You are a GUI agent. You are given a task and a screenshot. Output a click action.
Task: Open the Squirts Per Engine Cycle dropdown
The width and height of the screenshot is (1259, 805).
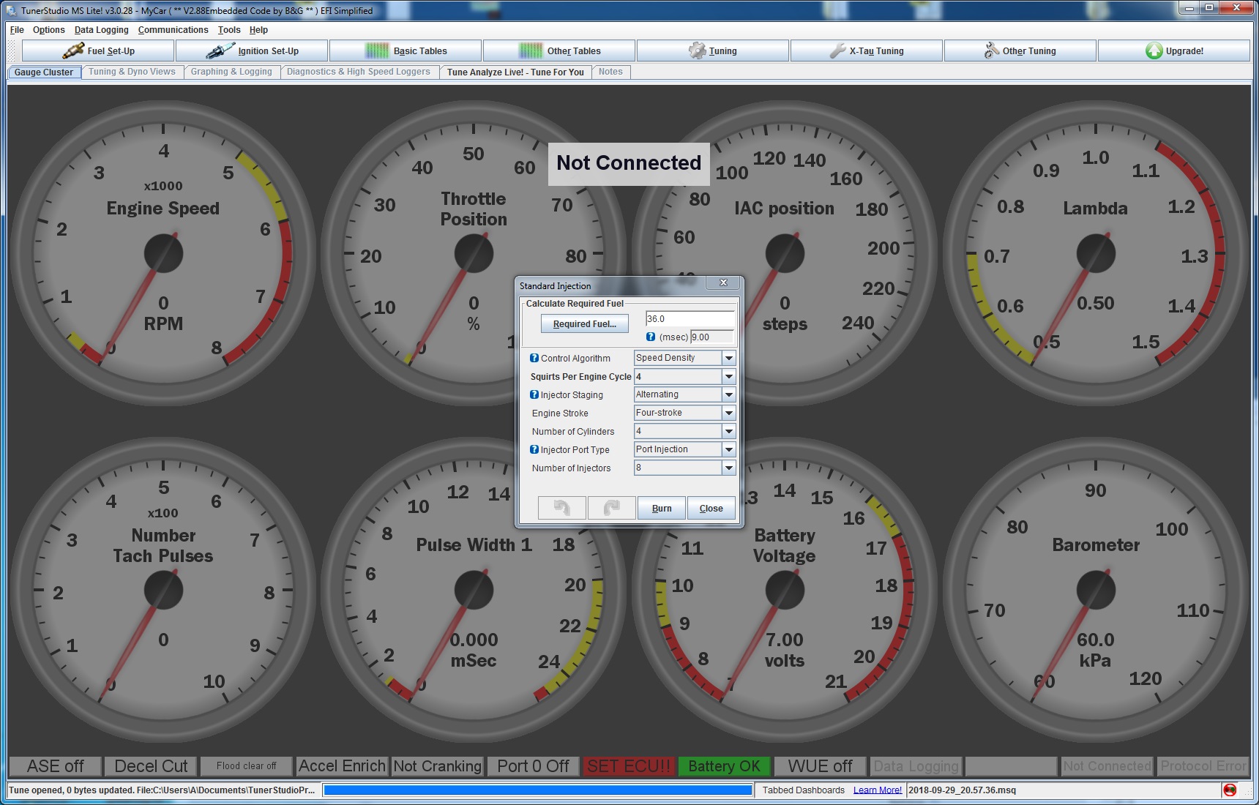[728, 376]
